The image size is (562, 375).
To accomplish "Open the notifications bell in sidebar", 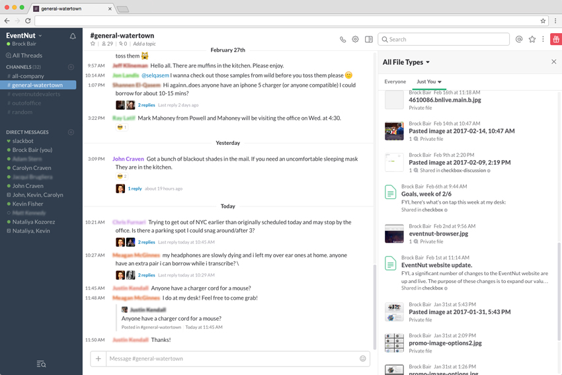I will pos(73,36).
